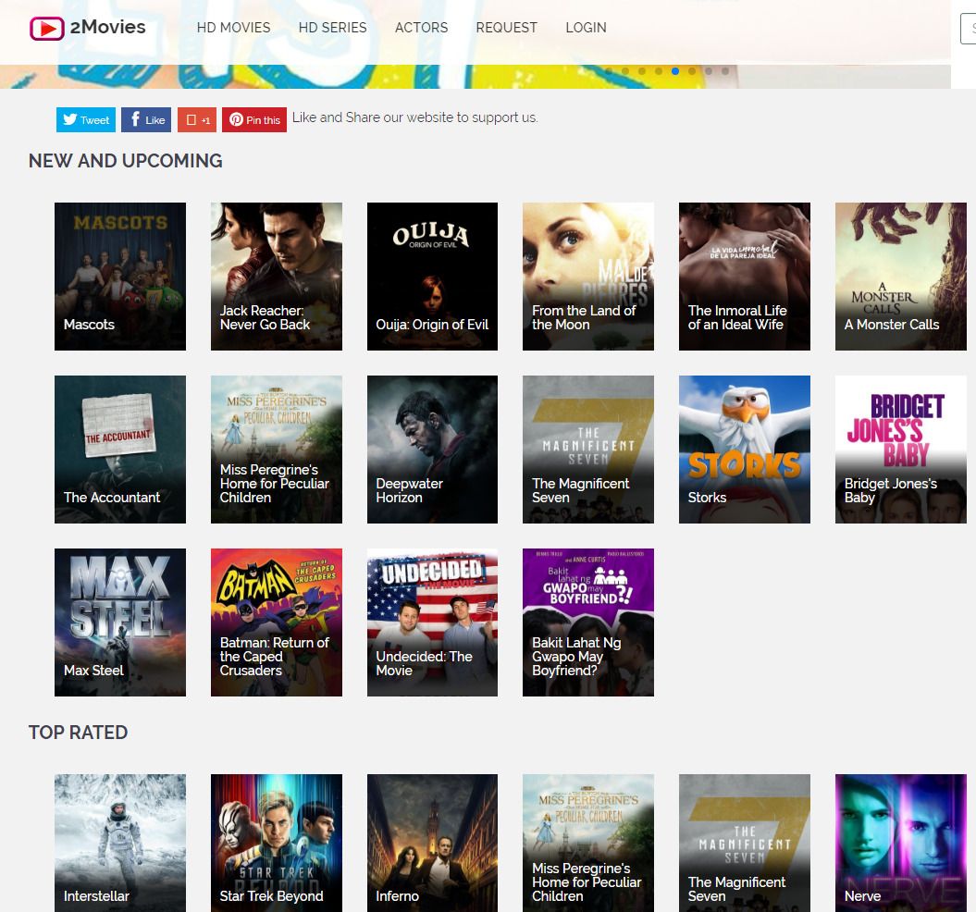Share the site using the Tweet button

click(86, 119)
